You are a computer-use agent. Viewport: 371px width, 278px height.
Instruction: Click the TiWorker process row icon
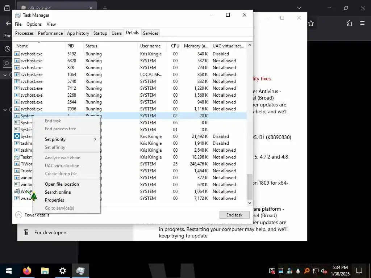pos(17,164)
